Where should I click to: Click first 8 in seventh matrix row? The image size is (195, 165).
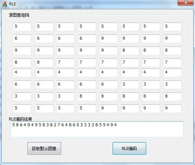[87, 97]
